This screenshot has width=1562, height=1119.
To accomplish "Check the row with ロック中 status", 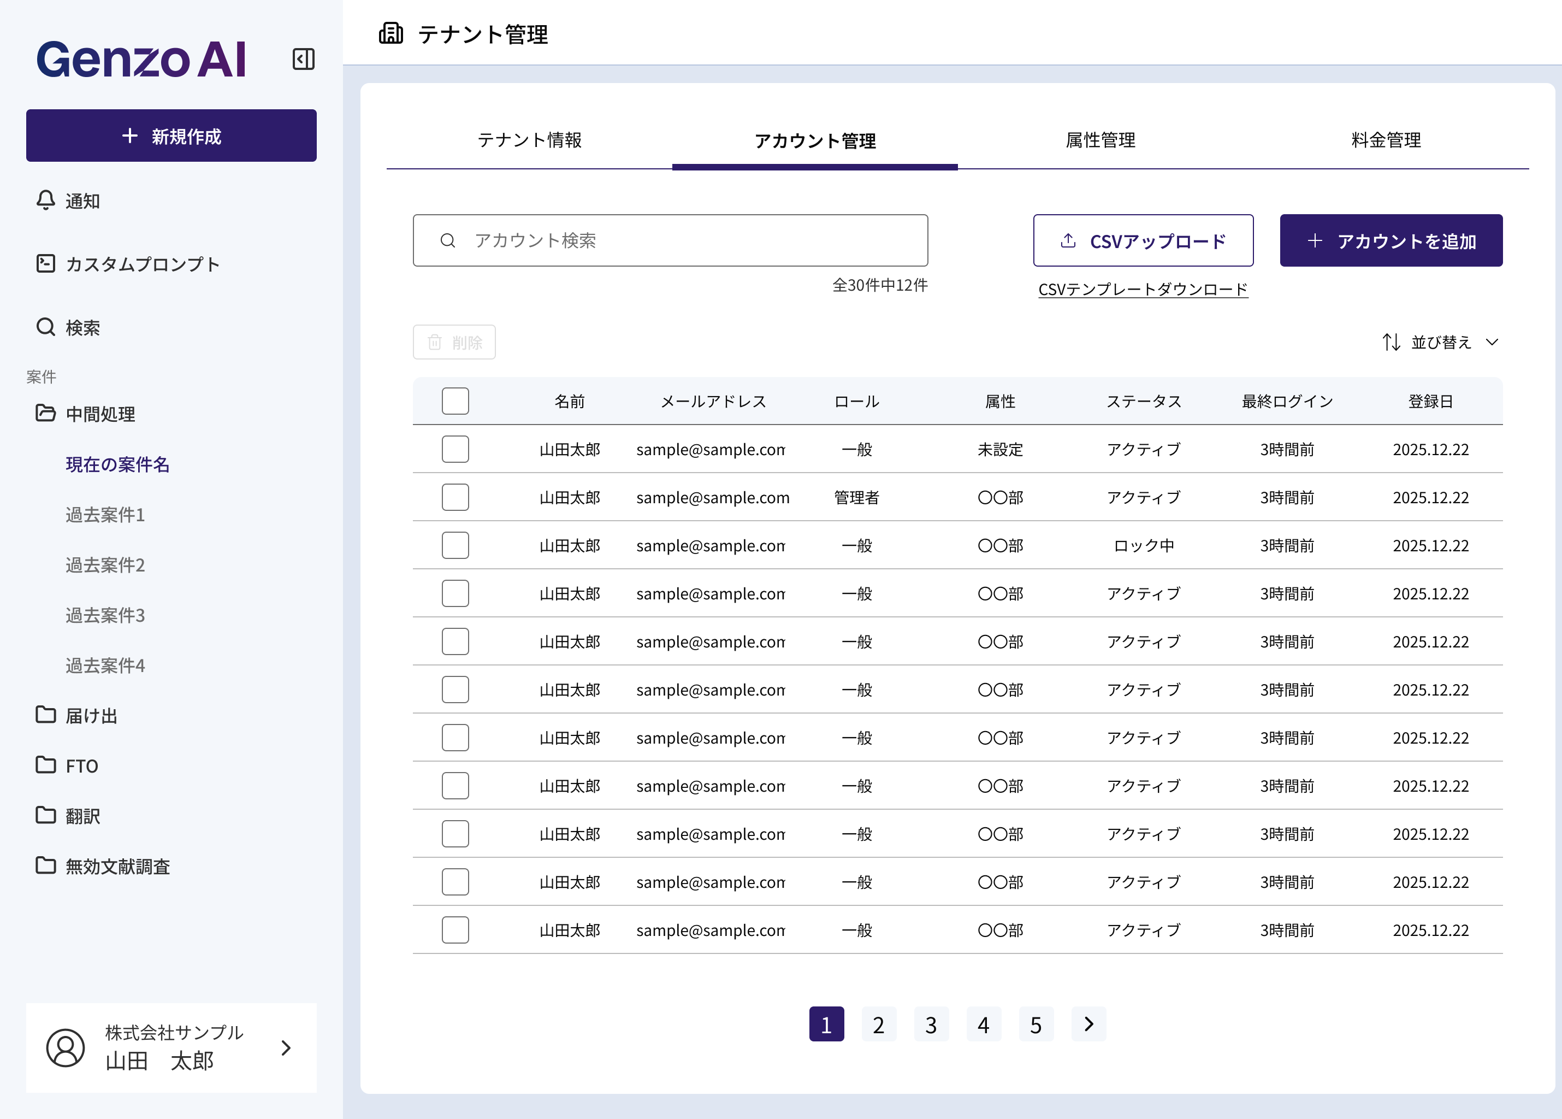I will (455, 546).
